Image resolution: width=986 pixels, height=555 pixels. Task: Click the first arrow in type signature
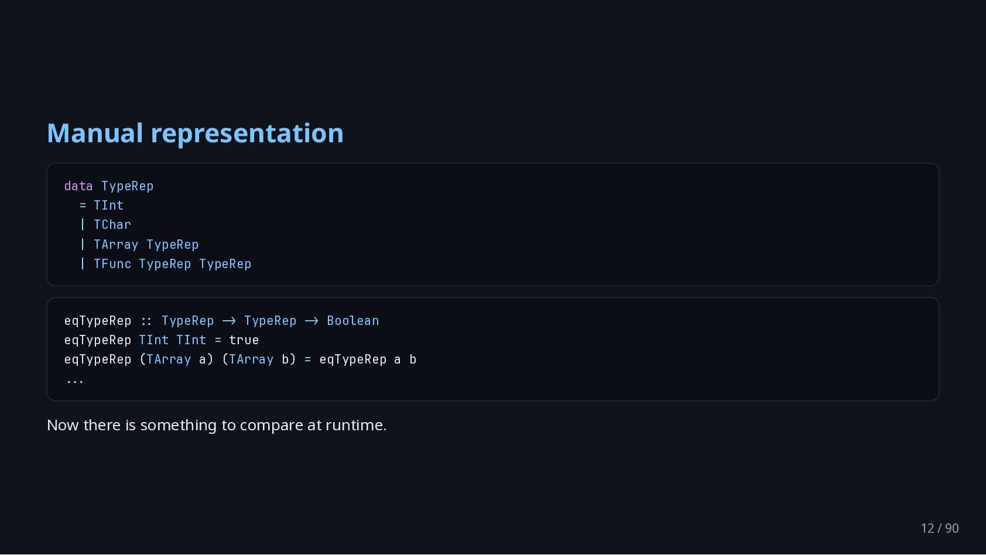(x=229, y=321)
